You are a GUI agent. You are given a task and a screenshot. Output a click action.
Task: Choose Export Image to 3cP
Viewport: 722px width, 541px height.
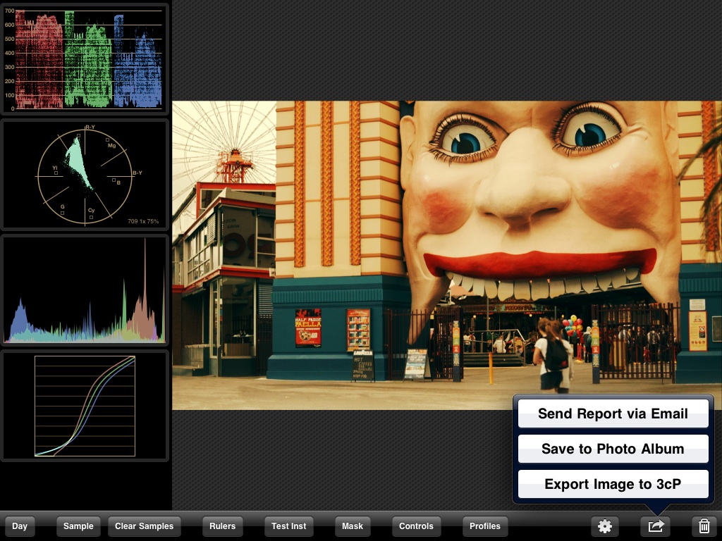(613, 484)
